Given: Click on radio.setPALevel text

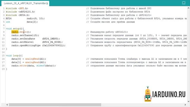Looking at the screenshot, I should tap(23, 42).
